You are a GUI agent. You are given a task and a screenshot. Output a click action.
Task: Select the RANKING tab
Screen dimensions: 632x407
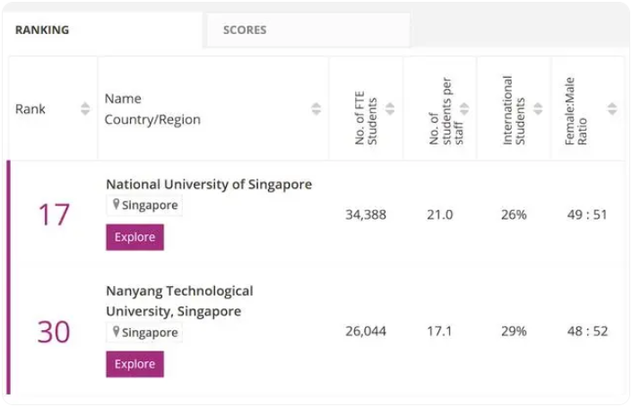pos(103,30)
